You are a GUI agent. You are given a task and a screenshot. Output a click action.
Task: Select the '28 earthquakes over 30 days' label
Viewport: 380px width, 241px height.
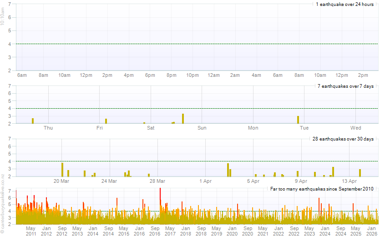[x=344, y=139]
